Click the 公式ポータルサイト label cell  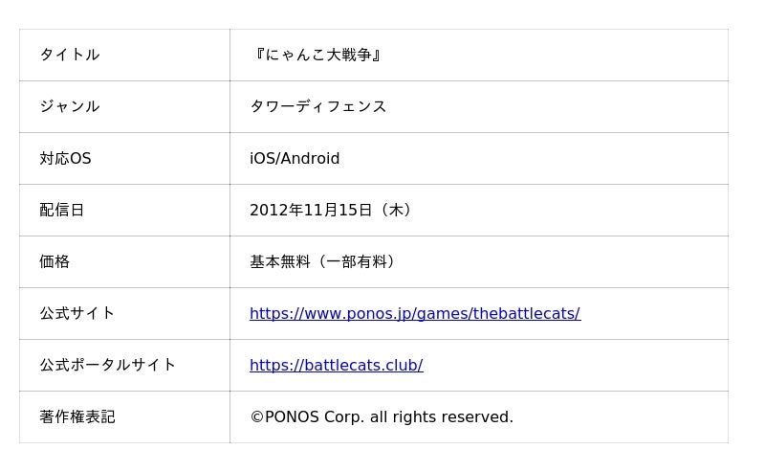point(125,366)
